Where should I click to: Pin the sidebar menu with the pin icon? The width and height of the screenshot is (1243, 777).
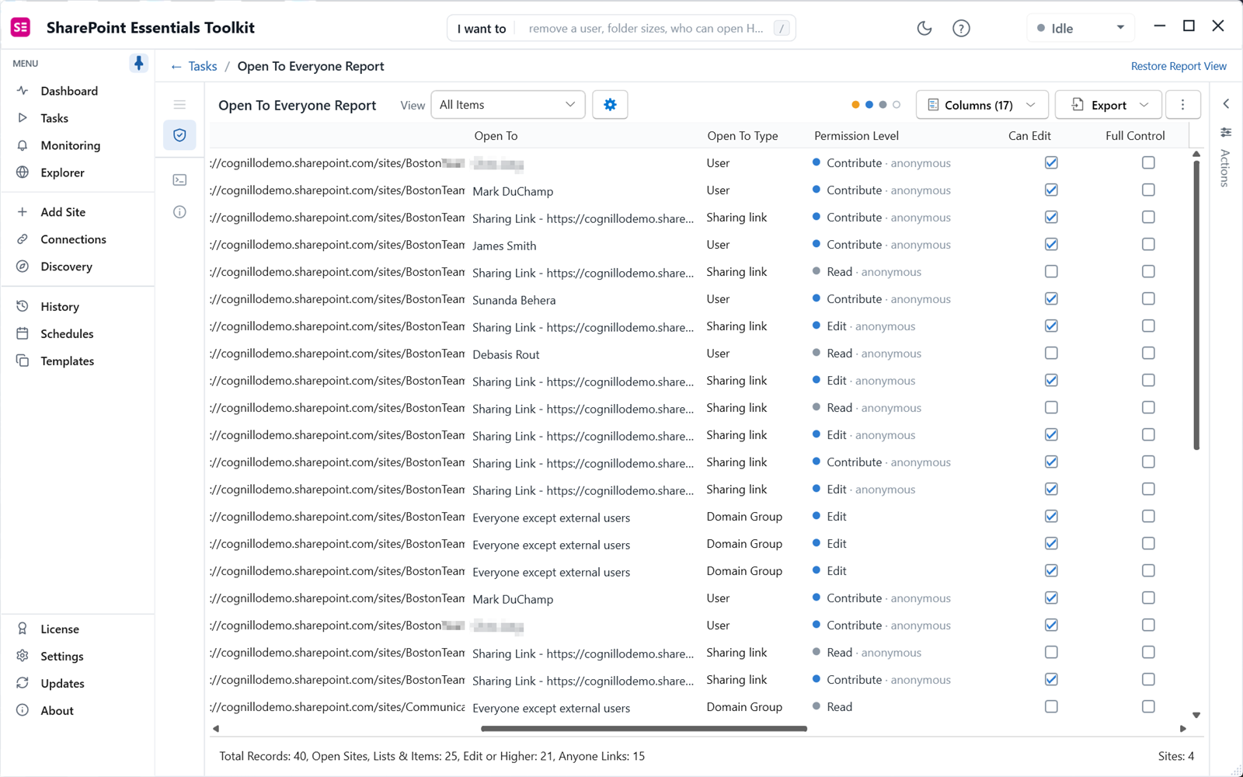(138, 63)
